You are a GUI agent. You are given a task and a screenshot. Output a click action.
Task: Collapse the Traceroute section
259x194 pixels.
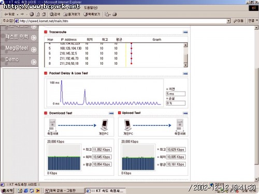(185, 32)
